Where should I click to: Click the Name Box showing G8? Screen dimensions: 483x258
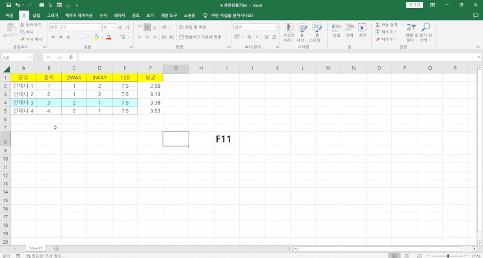pyautogui.click(x=18, y=57)
